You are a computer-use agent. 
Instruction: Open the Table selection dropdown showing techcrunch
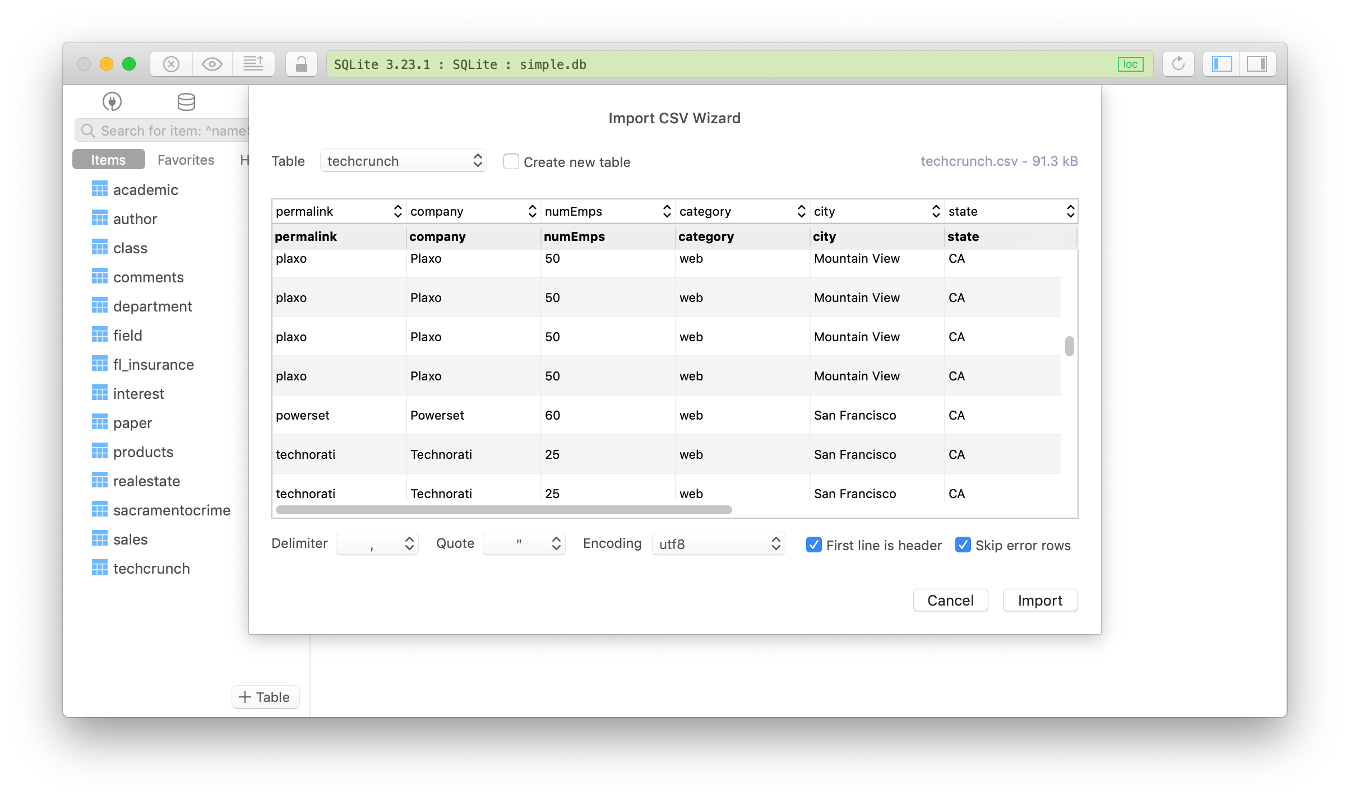(403, 161)
